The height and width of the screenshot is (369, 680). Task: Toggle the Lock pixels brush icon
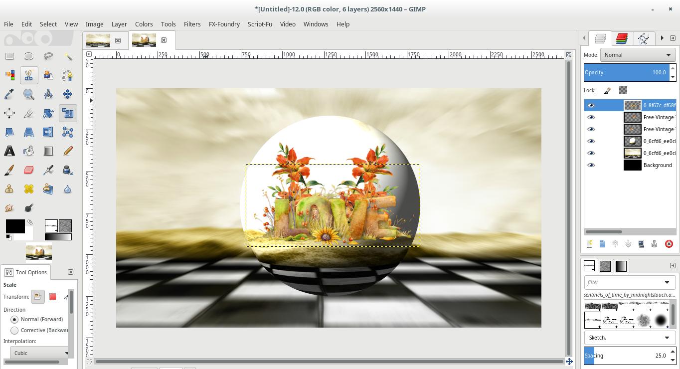(607, 90)
